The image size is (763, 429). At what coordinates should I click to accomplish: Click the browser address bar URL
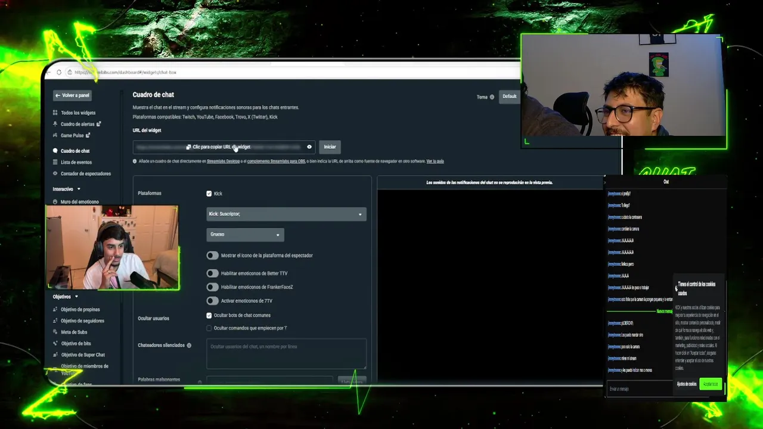125,72
